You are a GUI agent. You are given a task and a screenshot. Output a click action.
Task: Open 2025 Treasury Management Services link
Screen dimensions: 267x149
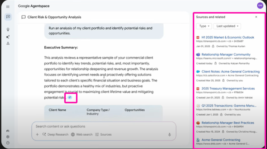[228, 89]
